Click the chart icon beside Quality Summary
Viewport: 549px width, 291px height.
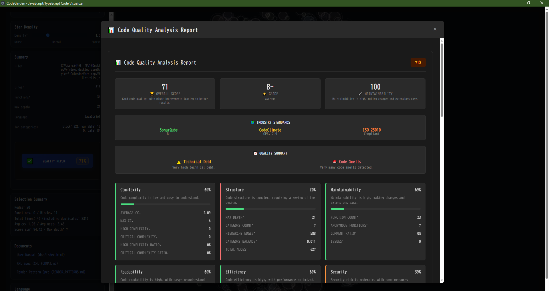[x=255, y=153]
